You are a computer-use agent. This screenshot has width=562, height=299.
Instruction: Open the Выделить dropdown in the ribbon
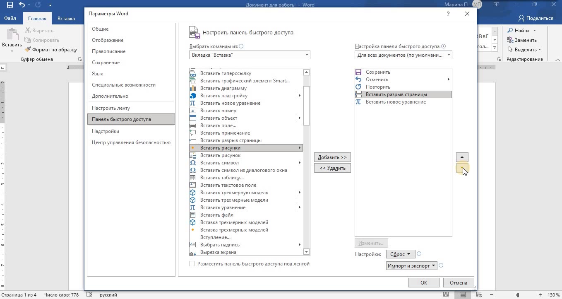pyautogui.click(x=525, y=50)
